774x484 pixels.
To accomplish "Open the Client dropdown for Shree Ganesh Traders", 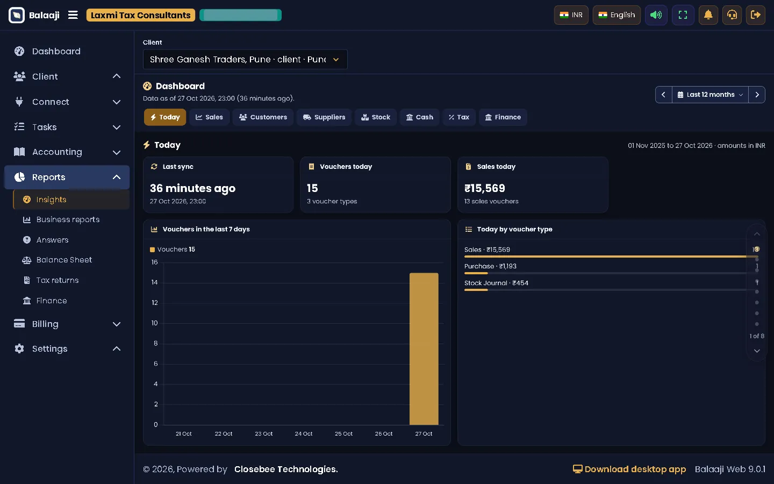I will tap(245, 59).
